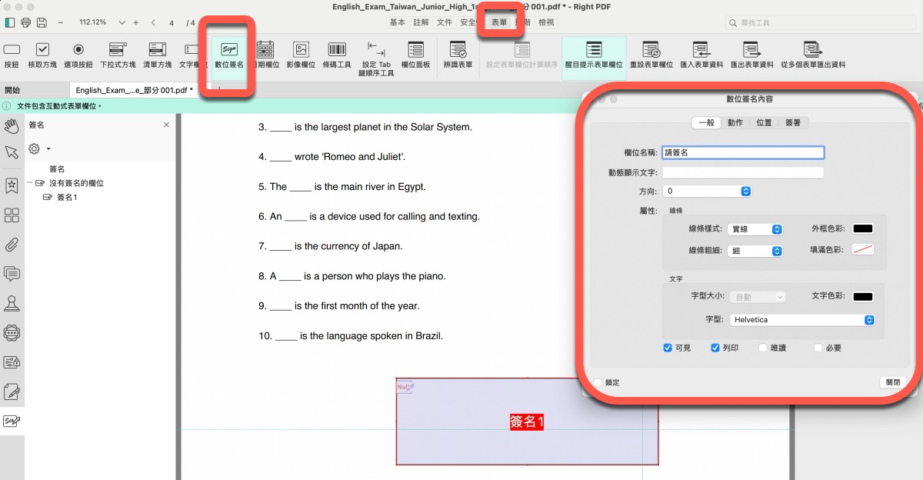The width and height of the screenshot is (923, 480).
Task: Toggle the 列印 print checkbox
Action: pyautogui.click(x=715, y=348)
